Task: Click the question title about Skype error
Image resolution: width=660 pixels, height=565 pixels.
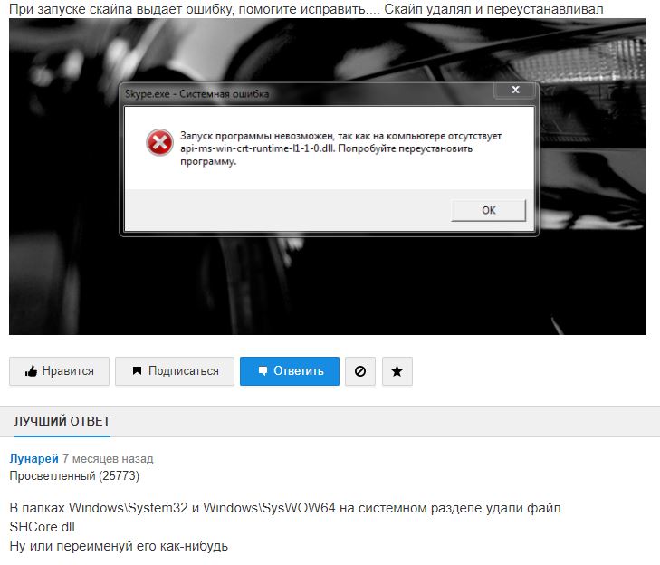Action: (x=306, y=8)
